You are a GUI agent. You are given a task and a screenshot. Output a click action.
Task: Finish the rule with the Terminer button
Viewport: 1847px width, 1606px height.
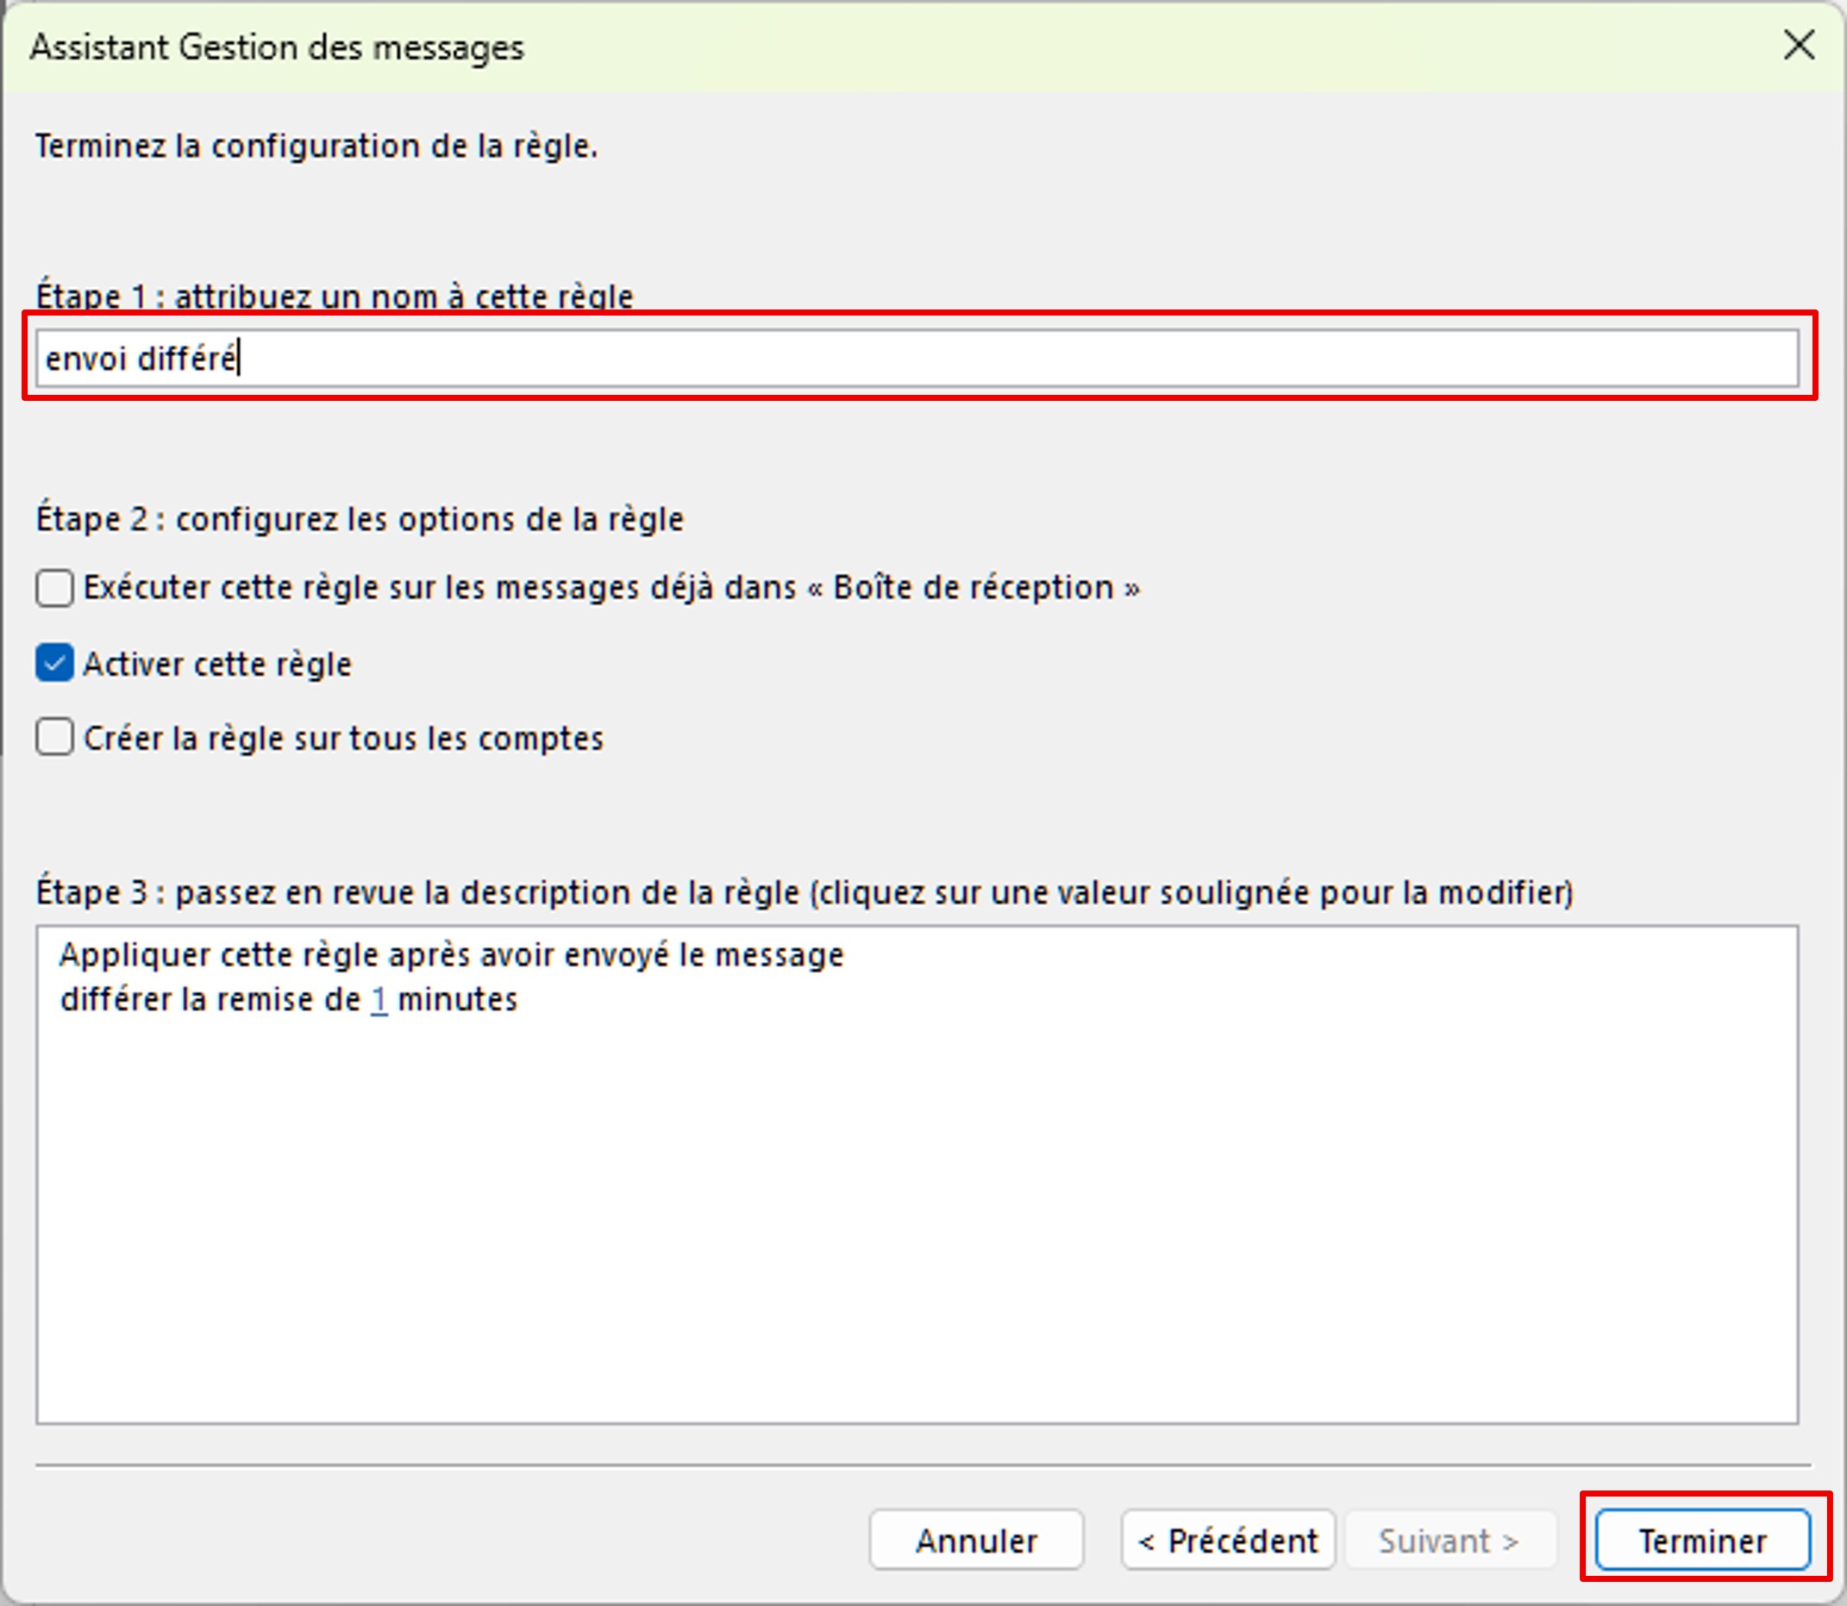[x=1702, y=1540]
